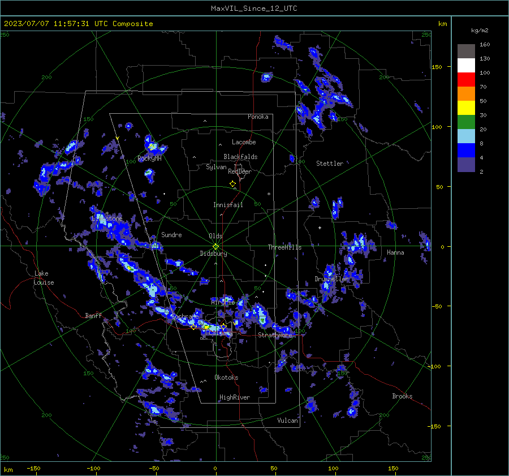
Task: Pick the gray 160 legend color swatch
Action: [x=466, y=51]
